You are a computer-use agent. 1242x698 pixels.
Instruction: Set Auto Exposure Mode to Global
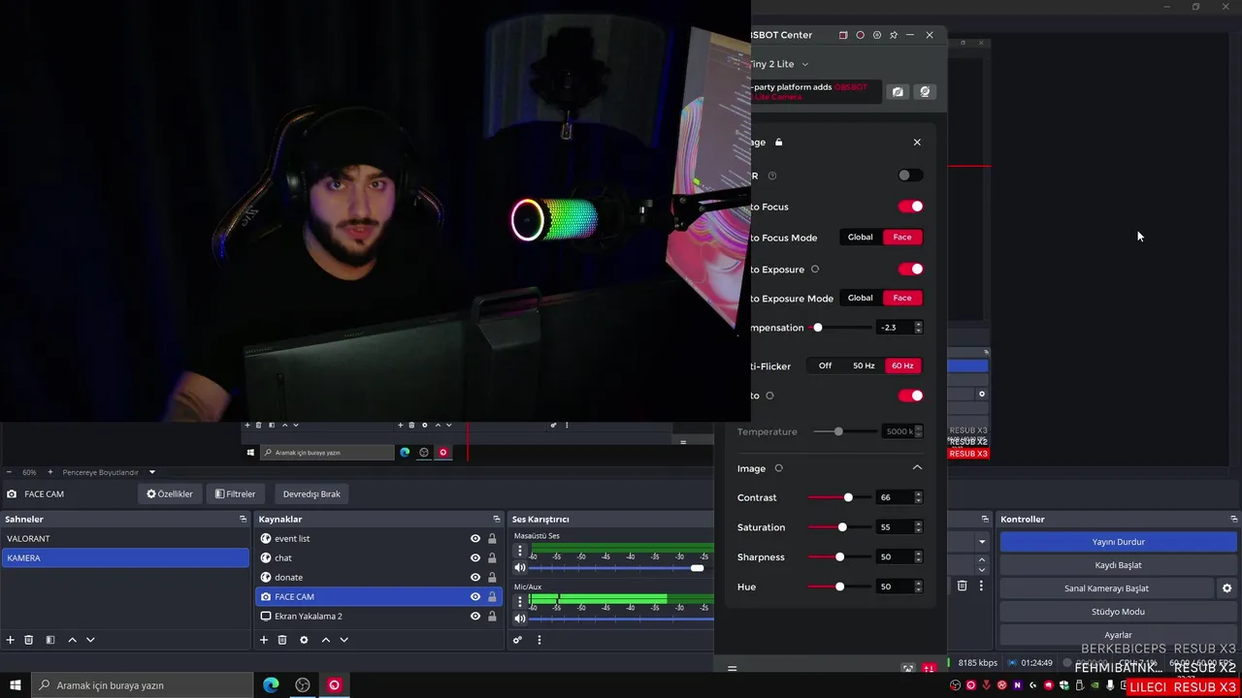(861, 298)
